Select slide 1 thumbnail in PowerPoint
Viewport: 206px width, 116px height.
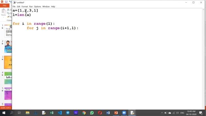click(8, 31)
